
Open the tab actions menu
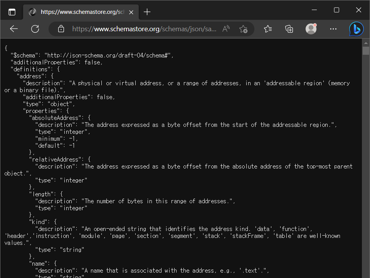coord(12,12)
